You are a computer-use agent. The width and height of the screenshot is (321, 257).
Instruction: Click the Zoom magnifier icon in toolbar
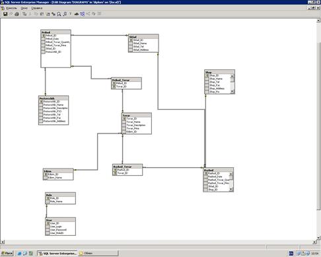tap(59, 14)
